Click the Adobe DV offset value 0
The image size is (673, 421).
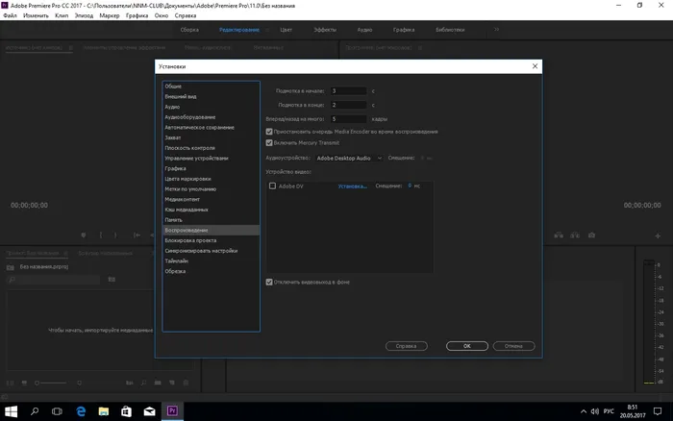410,186
